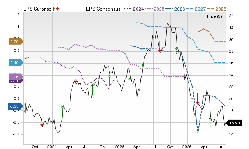This screenshot has height=149, width=249.
Task: Click the purple 0.16 value tag
Action: [16, 77]
